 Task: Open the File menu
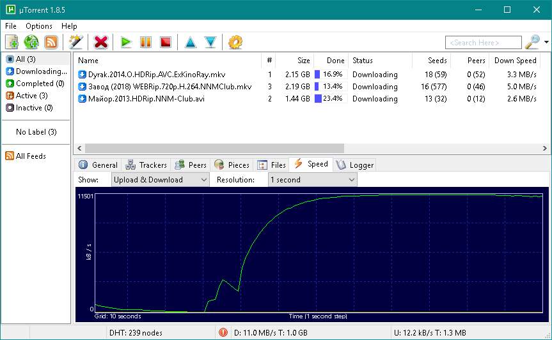coord(11,26)
